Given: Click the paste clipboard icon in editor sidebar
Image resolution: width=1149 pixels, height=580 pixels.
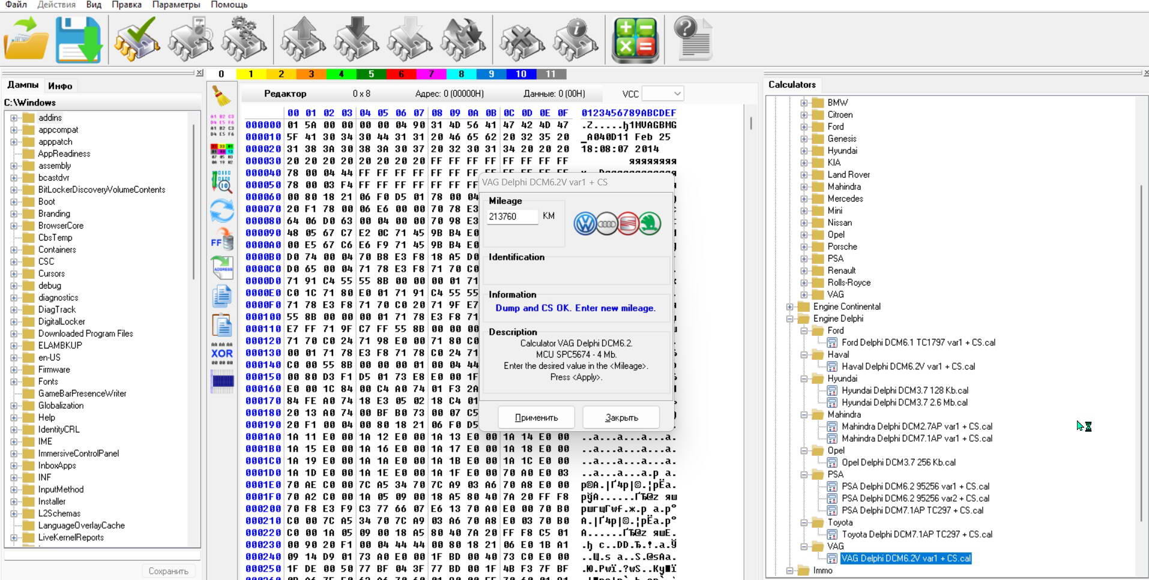Looking at the screenshot, I should [222, 325].
